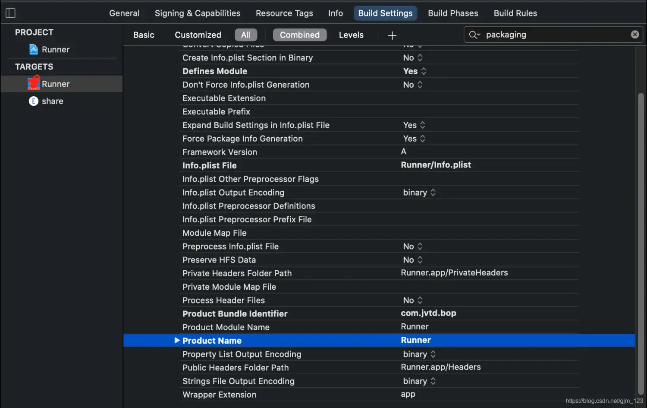Click the add build setting plus icon

[x=392, y=35]
